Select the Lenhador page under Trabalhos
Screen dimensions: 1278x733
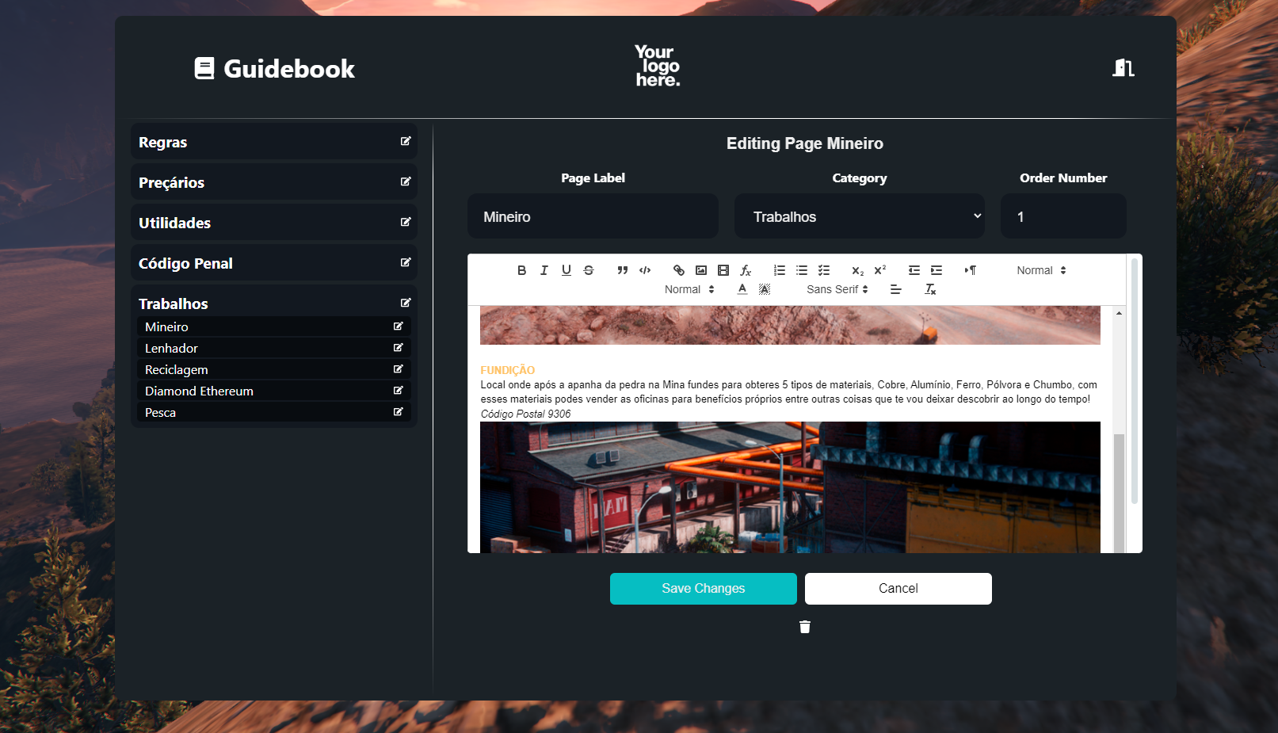170,348
